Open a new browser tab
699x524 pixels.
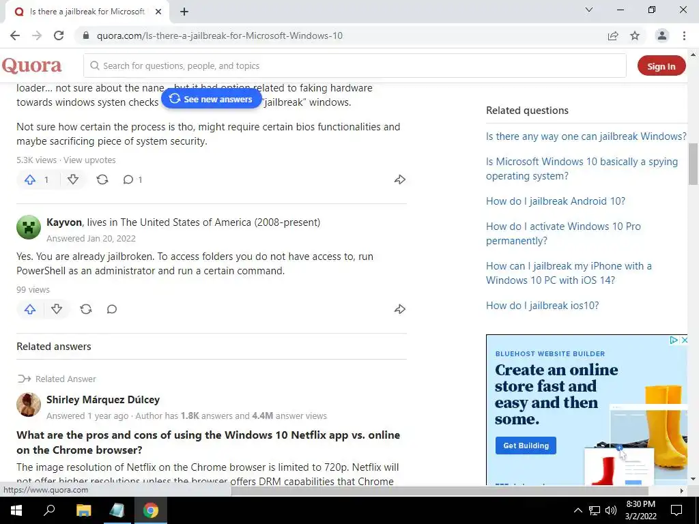[x=184, y=12]
